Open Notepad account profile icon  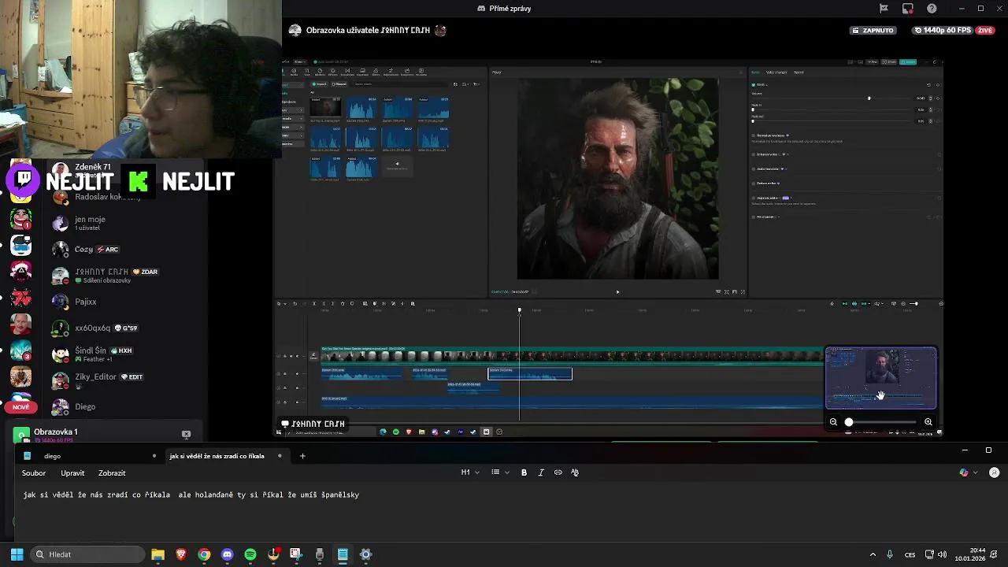[x=994, y=472]
